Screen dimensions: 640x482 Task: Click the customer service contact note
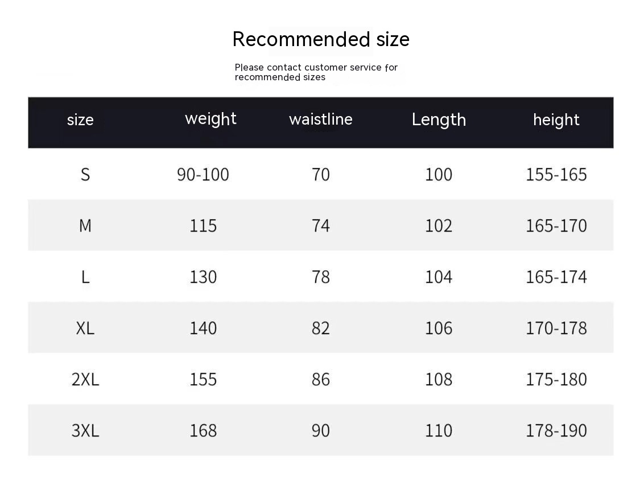316,72
